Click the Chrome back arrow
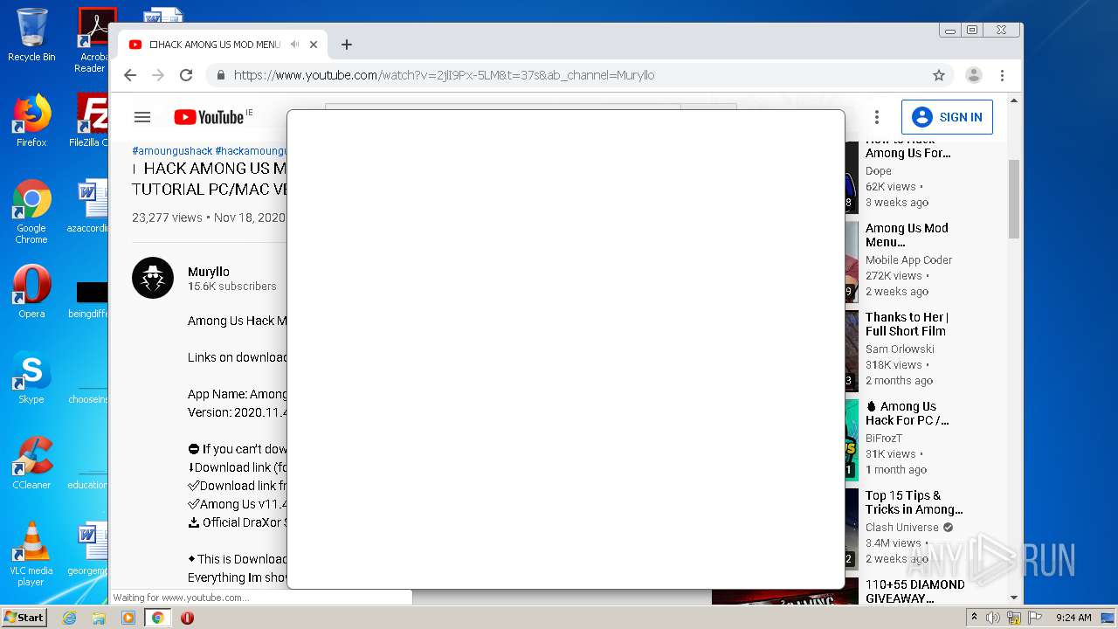 point(130,75)
